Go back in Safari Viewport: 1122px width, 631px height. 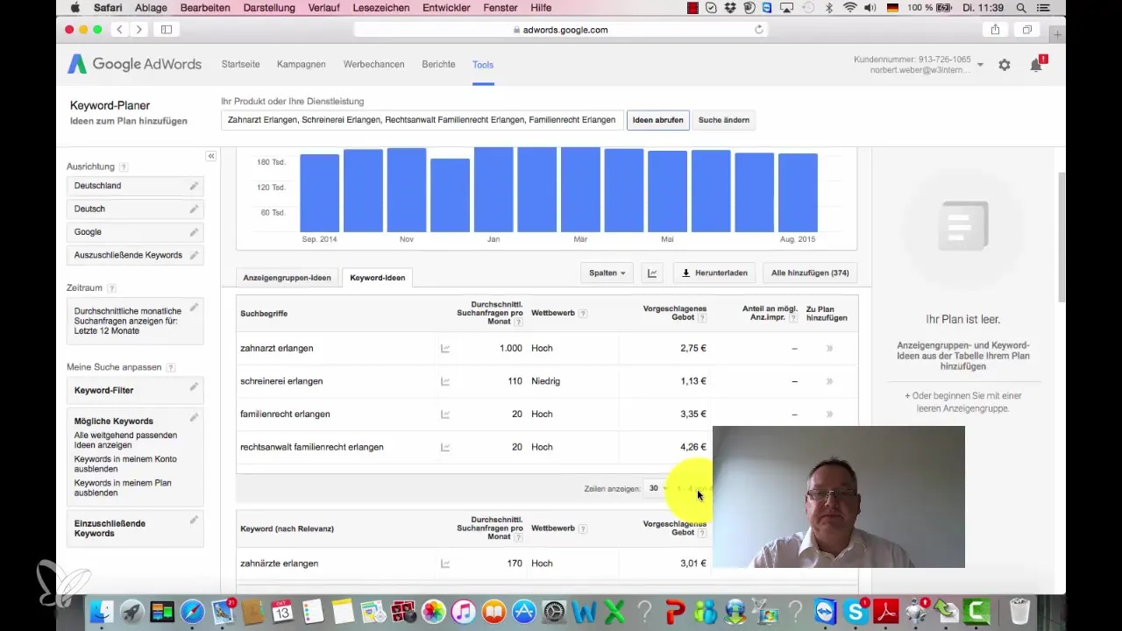120,30
